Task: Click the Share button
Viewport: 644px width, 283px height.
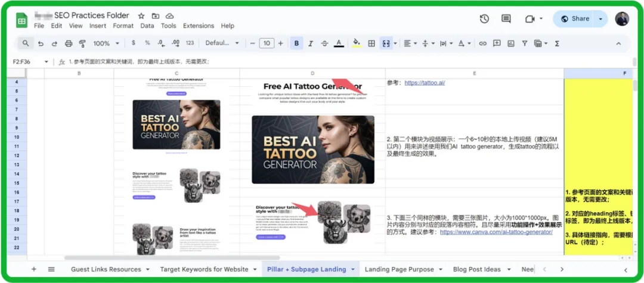Action: coord(574,19)
